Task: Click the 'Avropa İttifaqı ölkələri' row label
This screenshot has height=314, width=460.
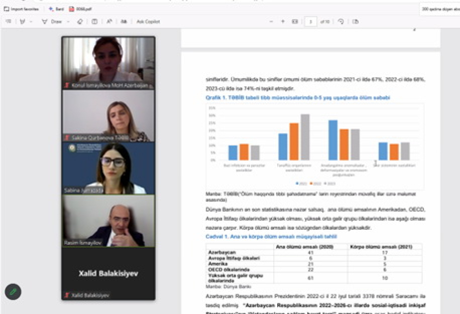Action: click(234, 258)
